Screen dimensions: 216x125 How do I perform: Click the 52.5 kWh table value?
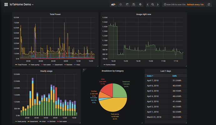point(177,112)
